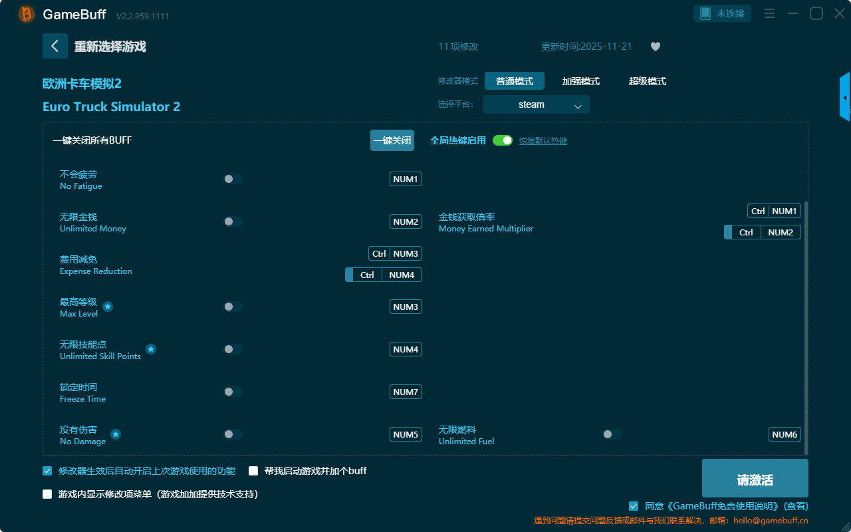Open the steam platform dropdown

[536, 104]
